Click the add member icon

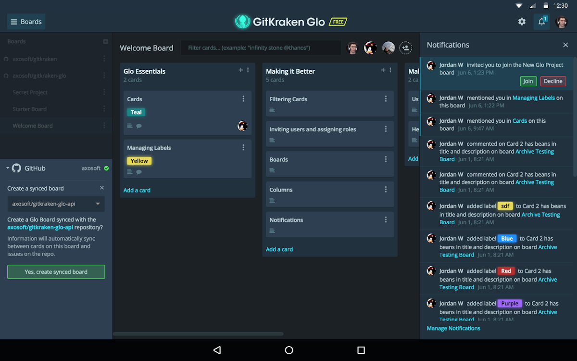click(x=406, y=48)
